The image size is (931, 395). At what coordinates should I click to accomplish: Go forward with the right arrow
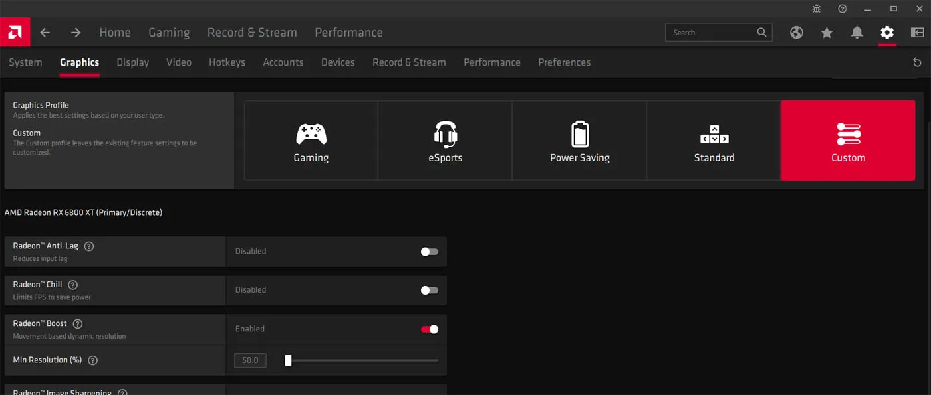point(76,32)
